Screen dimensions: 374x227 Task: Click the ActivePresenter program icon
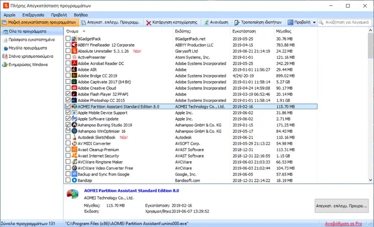tap(74, 57)
